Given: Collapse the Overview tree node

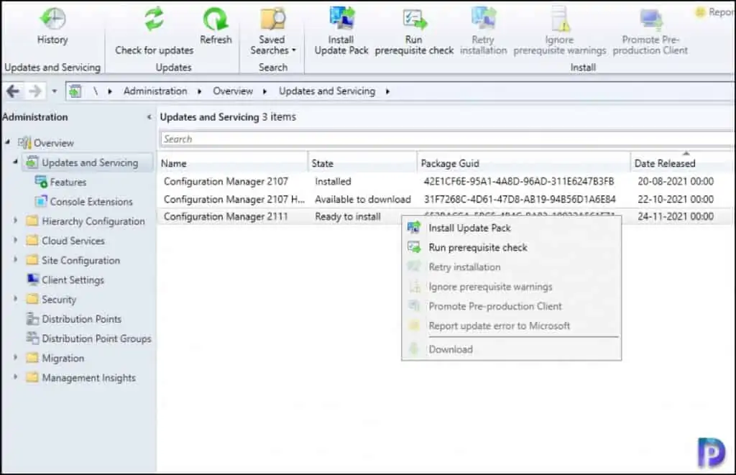Looking at the screenshot, I should coord(7,142).
